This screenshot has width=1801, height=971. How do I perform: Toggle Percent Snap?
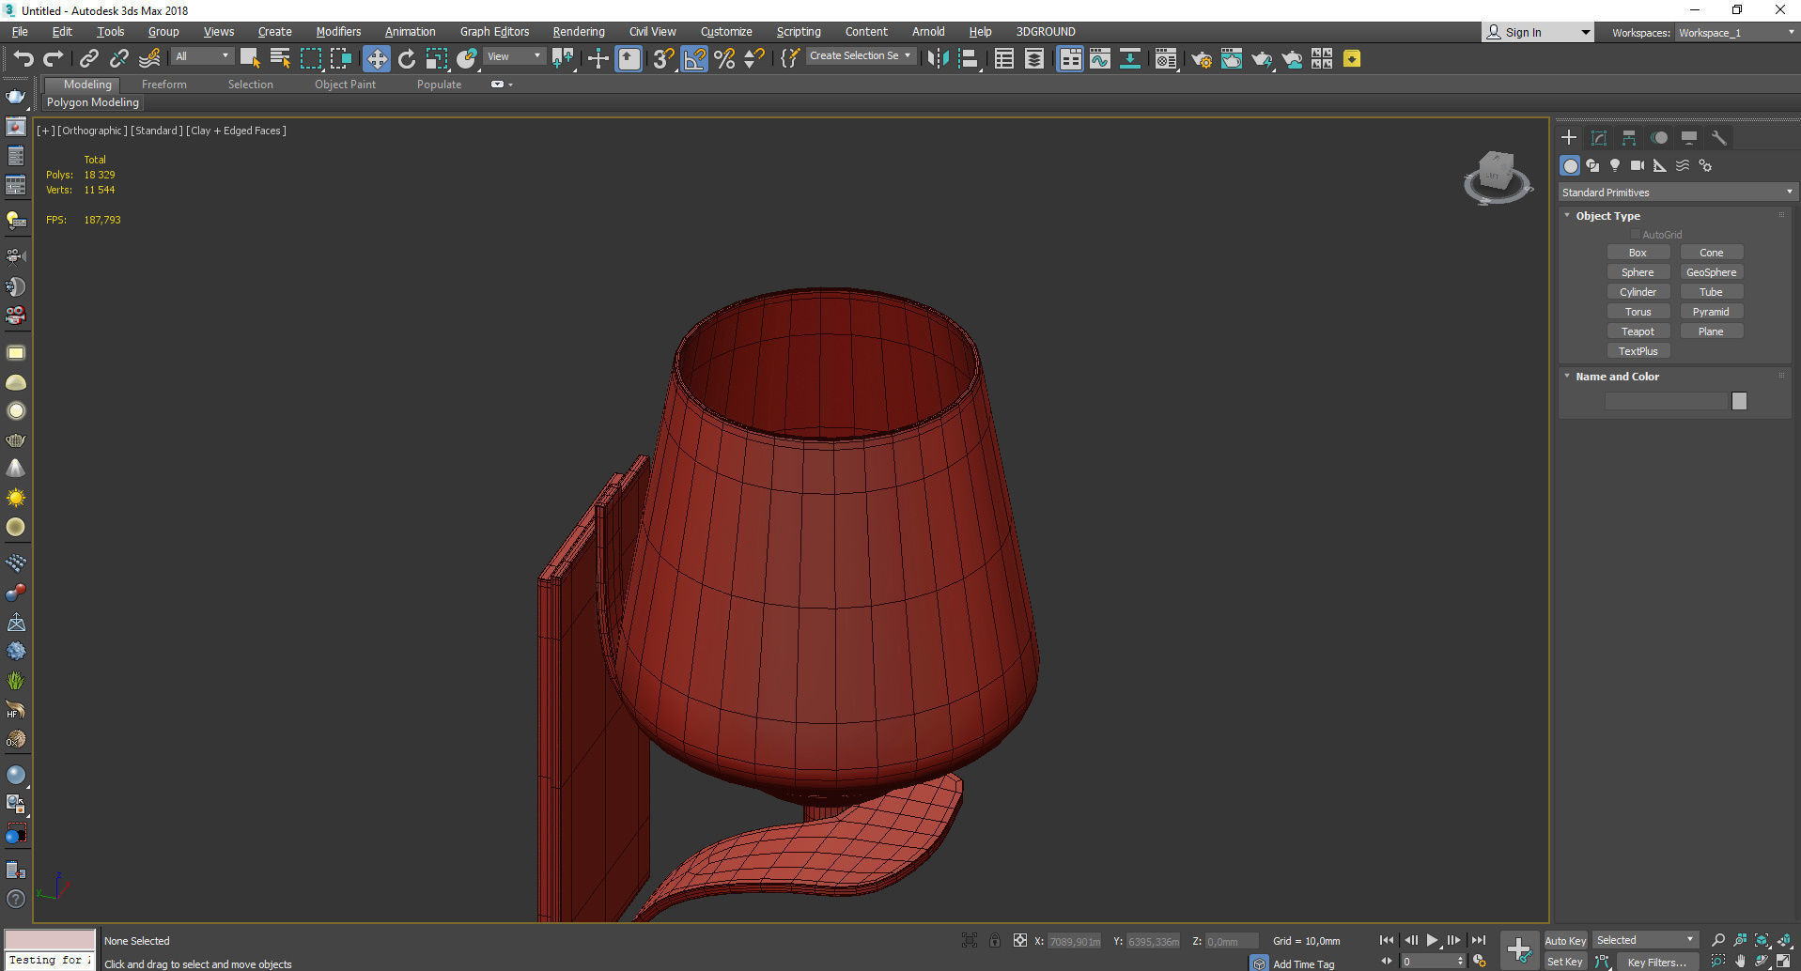point(724,59)
